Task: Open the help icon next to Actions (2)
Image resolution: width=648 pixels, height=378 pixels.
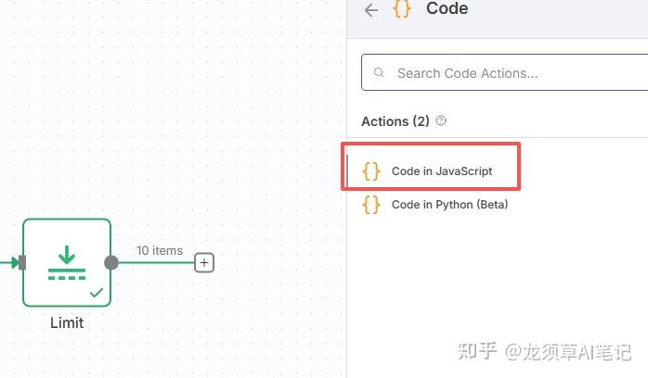Action: coord(441,120)
